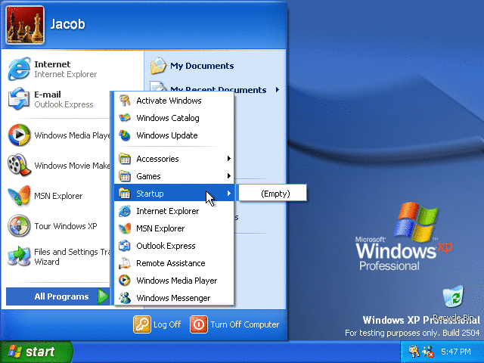Click the Outlook Express icon in All Programs list
Image resolution: width=484 pixels, height=363 pixels.
coord(125,245)
